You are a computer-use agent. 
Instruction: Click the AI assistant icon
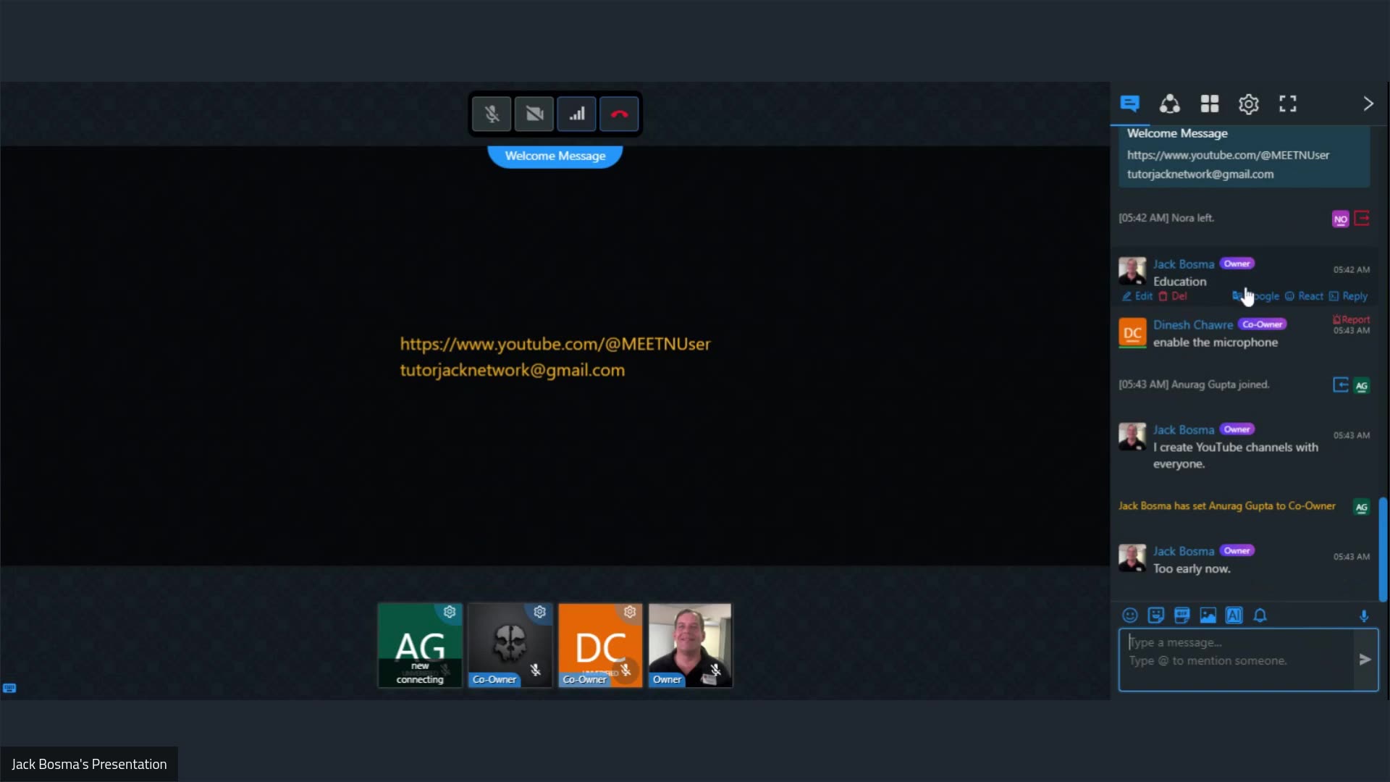click(1234, 615)
